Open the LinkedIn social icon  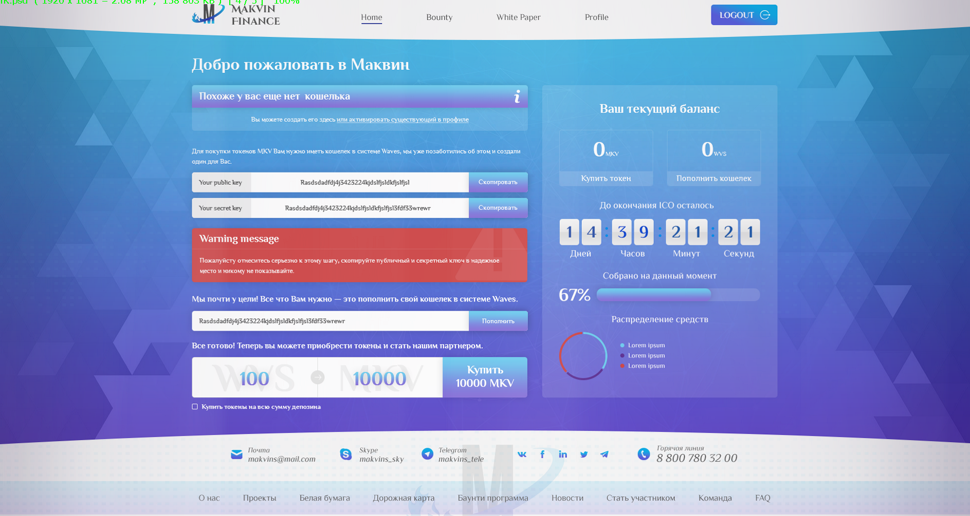563,454
